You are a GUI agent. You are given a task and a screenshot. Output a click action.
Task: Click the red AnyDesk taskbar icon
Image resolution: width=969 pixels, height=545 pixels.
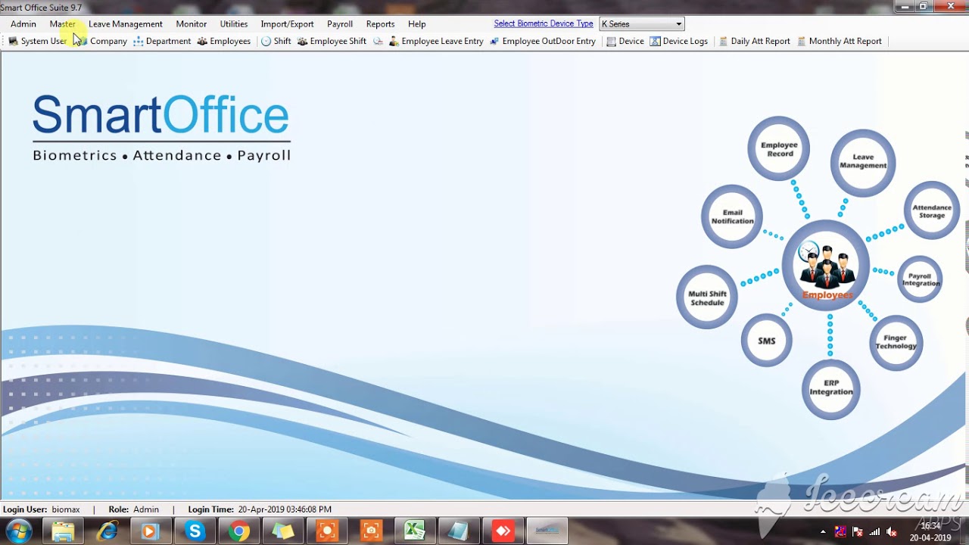tap(503, 531)
